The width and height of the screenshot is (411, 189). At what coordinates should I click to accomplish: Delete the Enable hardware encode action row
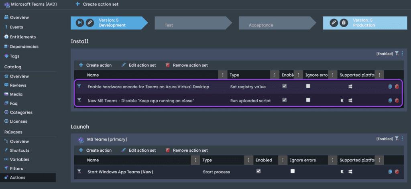point(397,86)
